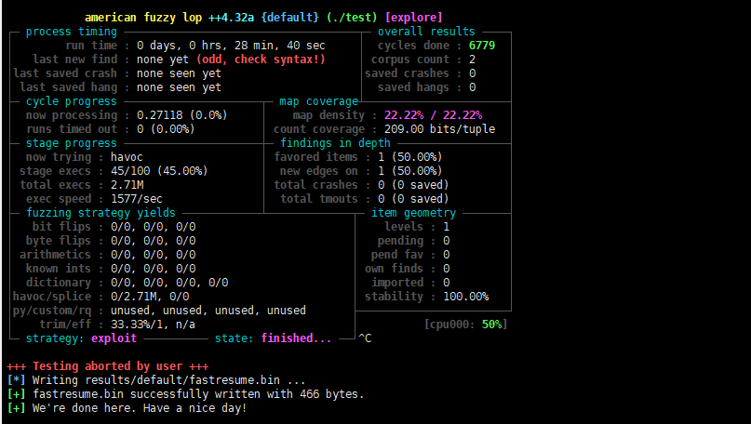This screenshot has height=424, width=751.
Task: Click the own finds value 0
Action: click(x=447, y=269)
